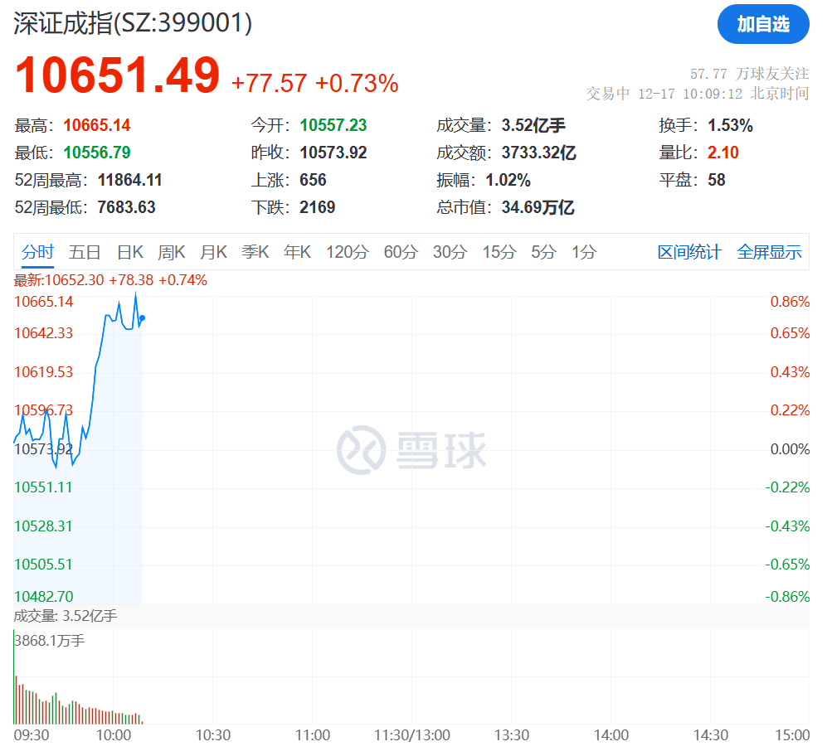Click the 加自选 button
Screen dimensions: 832x756
click(x=763, y=25)
